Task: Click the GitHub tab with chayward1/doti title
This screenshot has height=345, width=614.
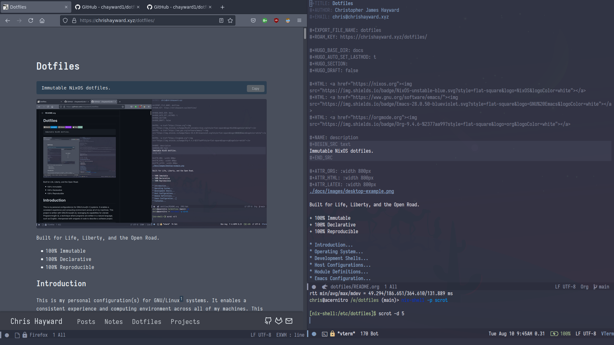Action: point(107,7)
